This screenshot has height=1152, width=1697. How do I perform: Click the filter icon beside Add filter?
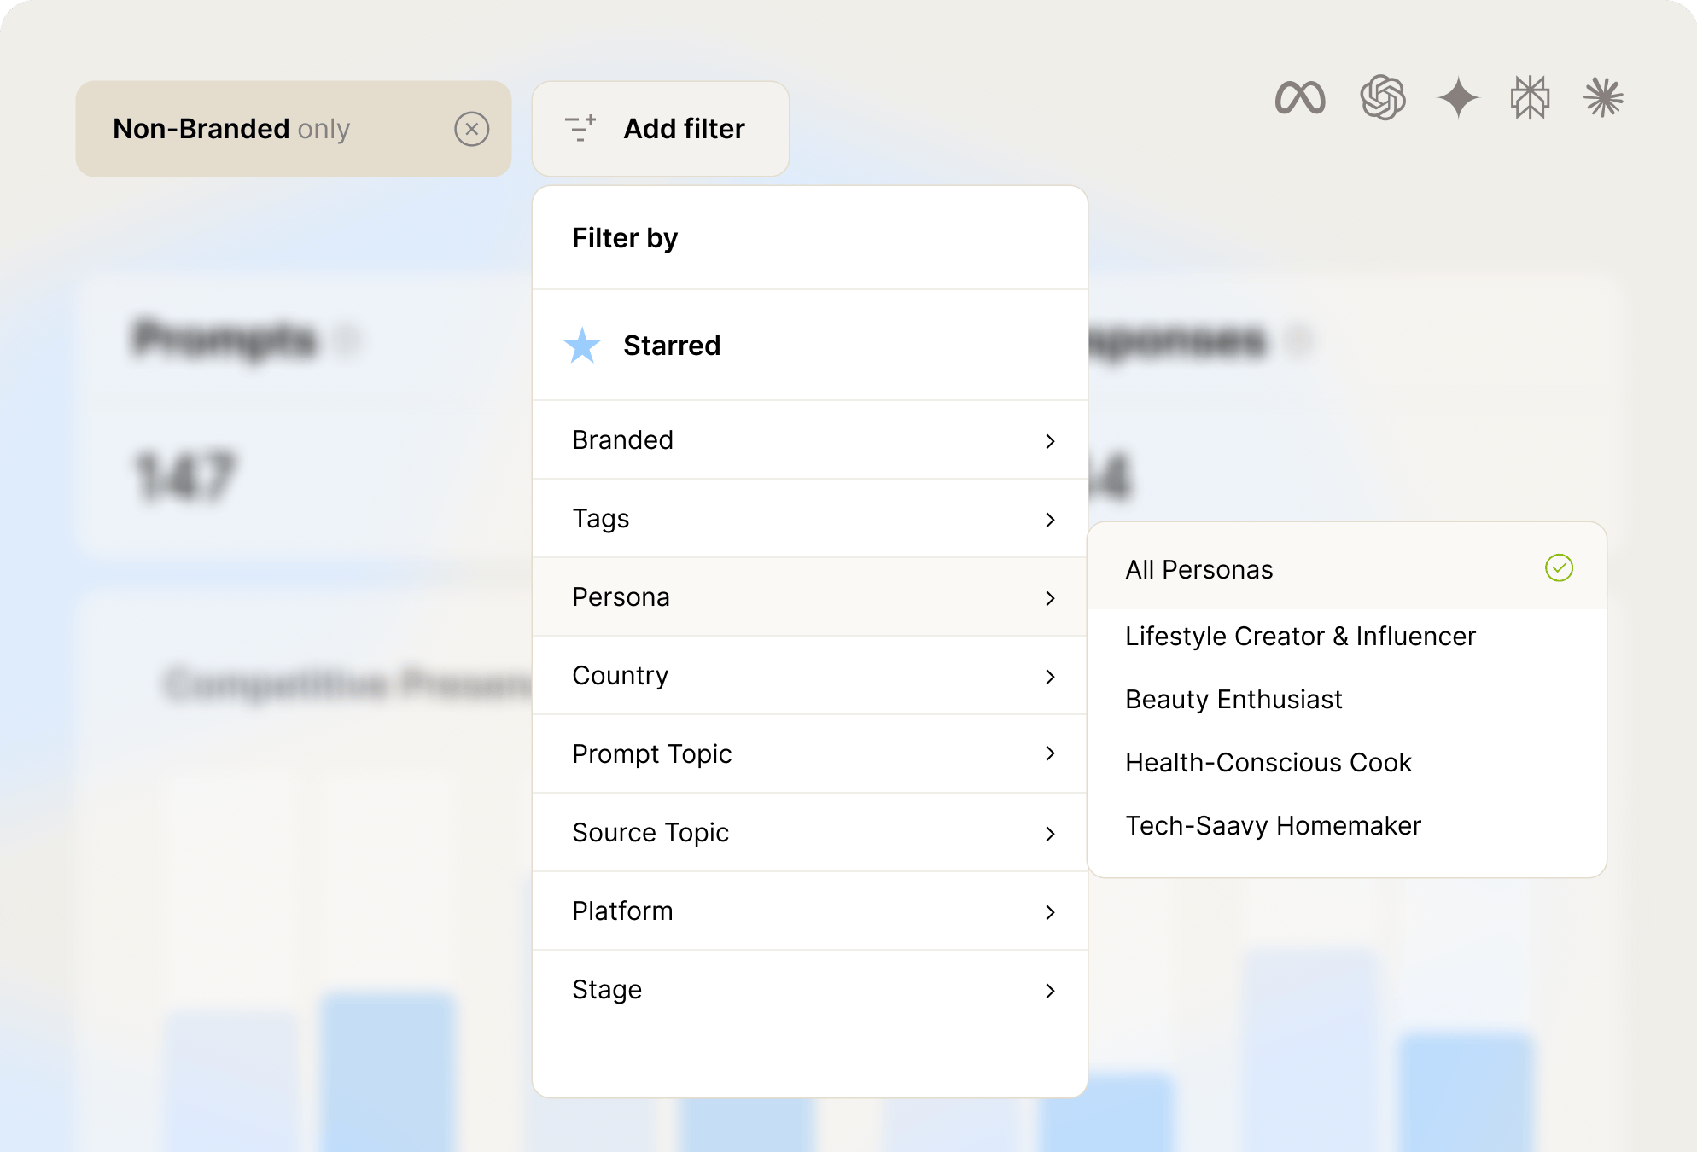(580, 128)
